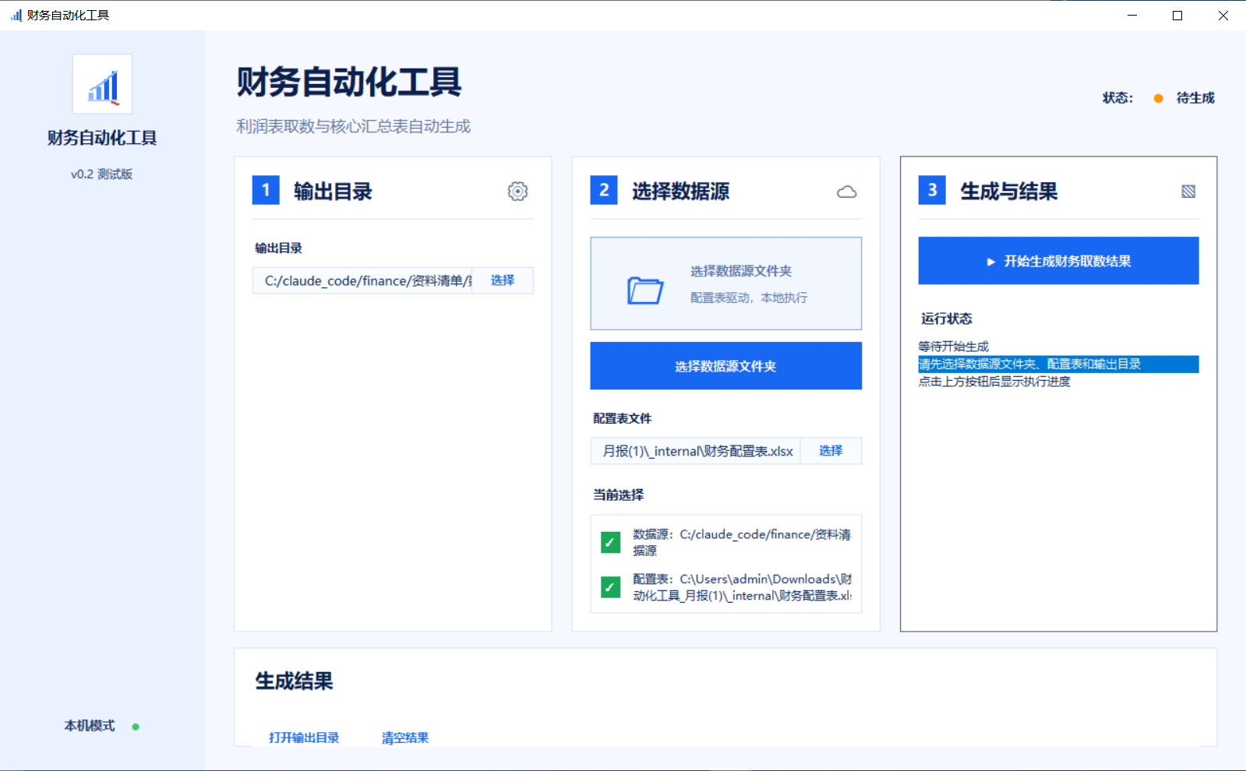The height and width of the screenshot is (771, 1246).
Task: Click the subtitle 利润表取数与核心汇总表自动生成
Action: (353, 126)
